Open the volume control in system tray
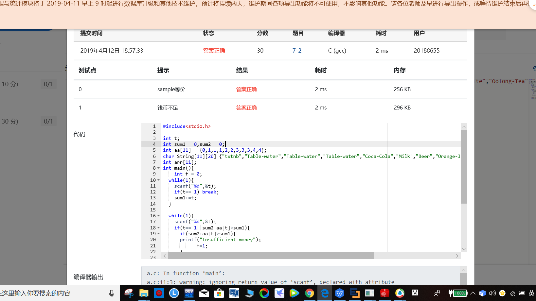This screenshot has height=301, width=536. (492, 293)
